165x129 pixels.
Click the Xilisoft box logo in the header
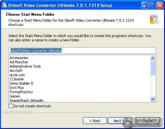point(154,19)
